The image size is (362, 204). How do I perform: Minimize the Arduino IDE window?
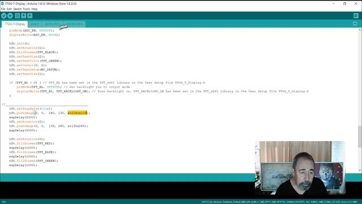pyautogui.click(x=334, y=4)
